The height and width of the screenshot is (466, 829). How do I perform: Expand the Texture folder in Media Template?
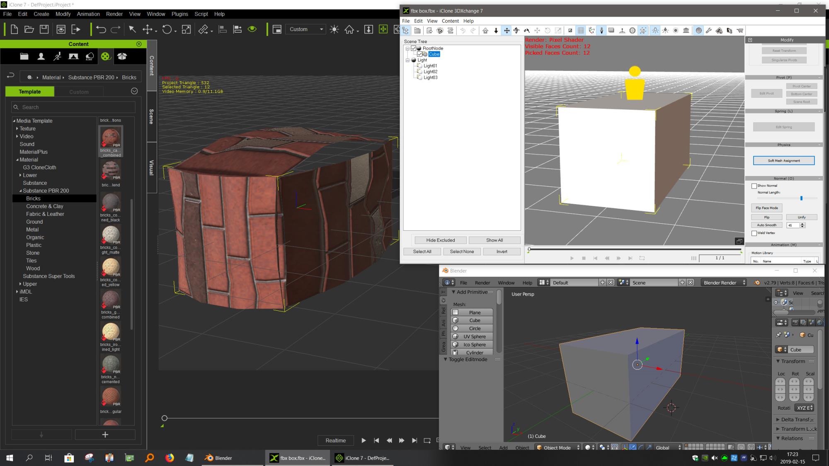17,128
